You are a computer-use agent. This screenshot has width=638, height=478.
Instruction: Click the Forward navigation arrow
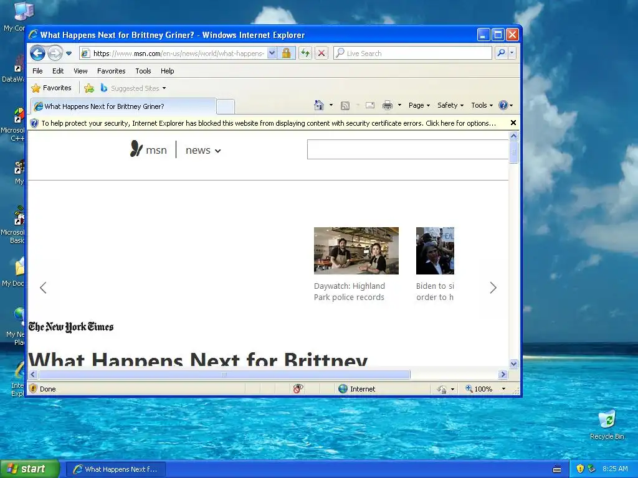pyautogui.click(x=55, y=54)
